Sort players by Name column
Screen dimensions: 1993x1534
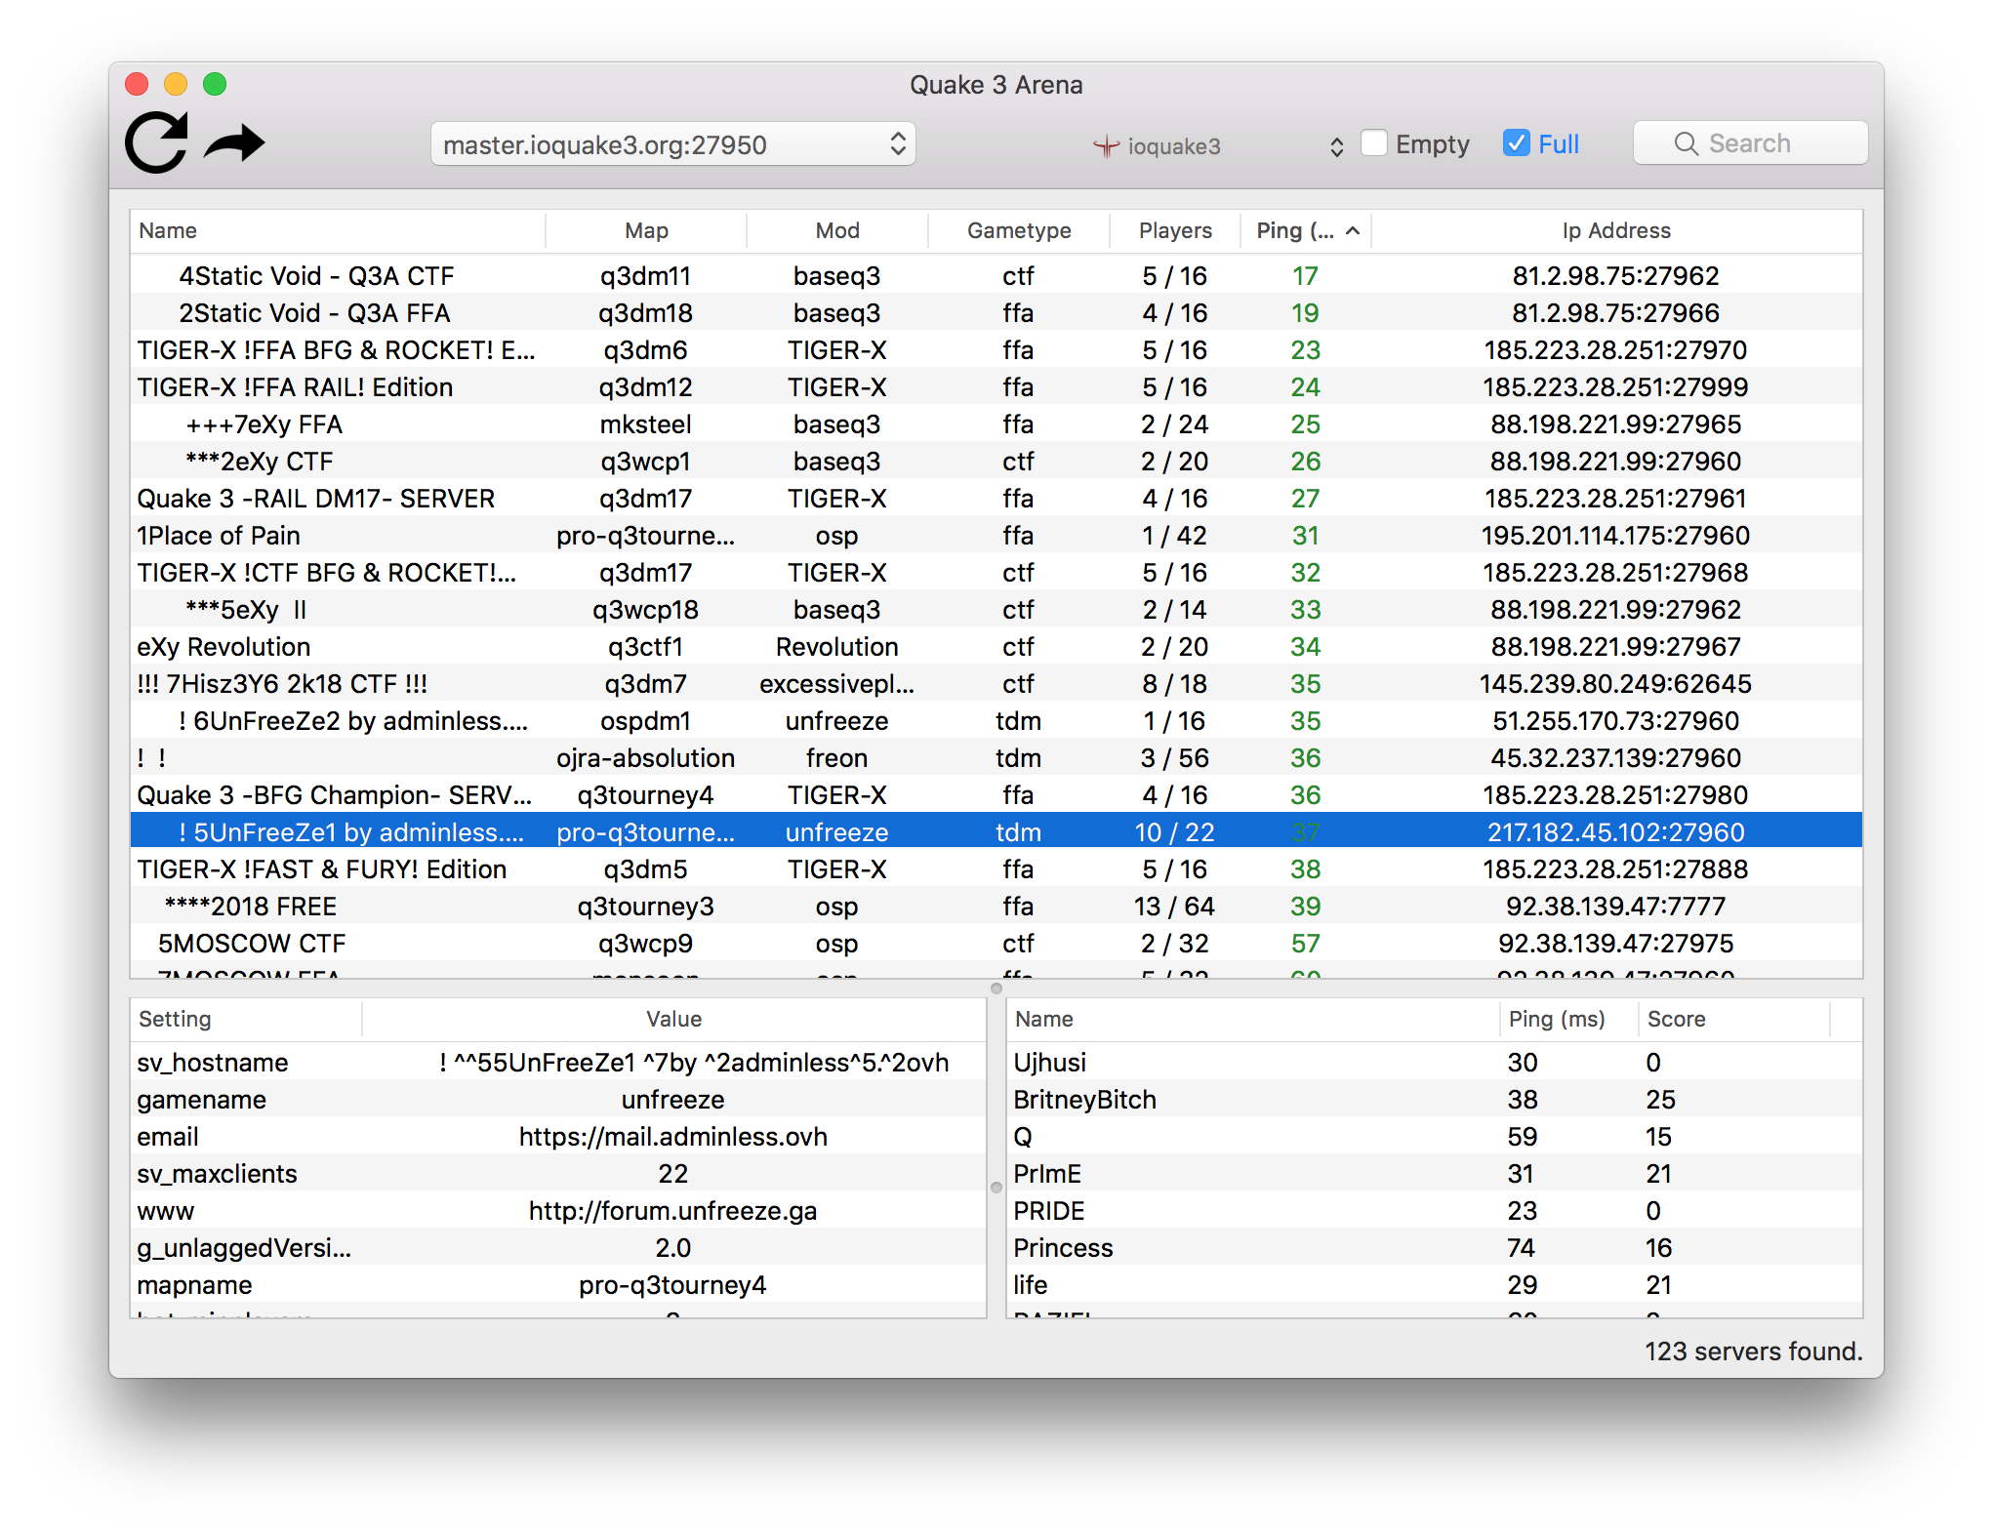click(x=1253, y=1020)
